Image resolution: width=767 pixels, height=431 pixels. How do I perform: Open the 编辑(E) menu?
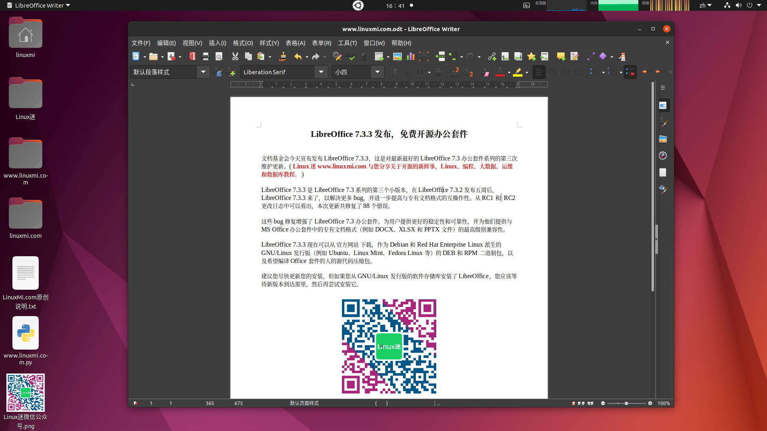[x=167, y=43]
